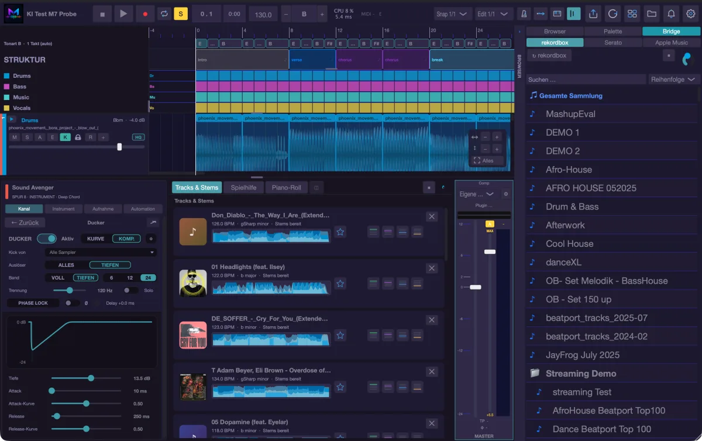702x441 pixels.
Task: Select ALLES as Auslöser
Action: coord(66,265)
